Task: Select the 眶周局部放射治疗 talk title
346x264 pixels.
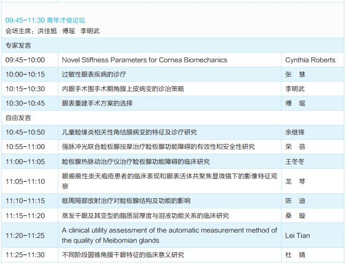Action: (126, 201)
